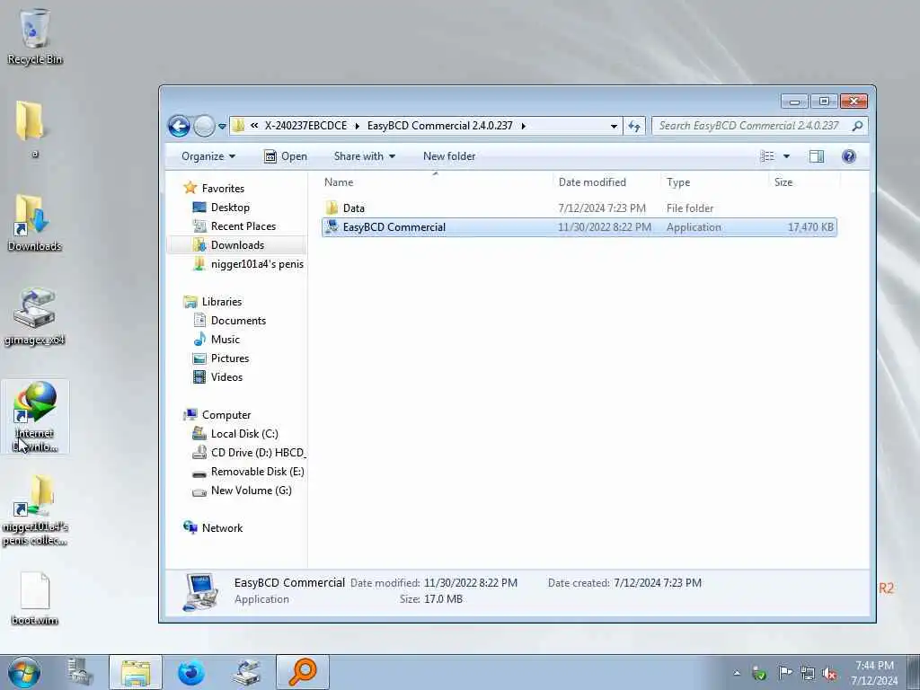The height and width of the screenshot is (690, 920).
Task: Open Local Disk (C:)
Action: [235, 434]
